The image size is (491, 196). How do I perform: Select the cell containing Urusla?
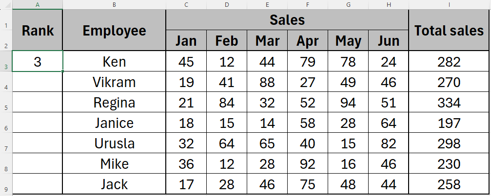click(114, 143)
